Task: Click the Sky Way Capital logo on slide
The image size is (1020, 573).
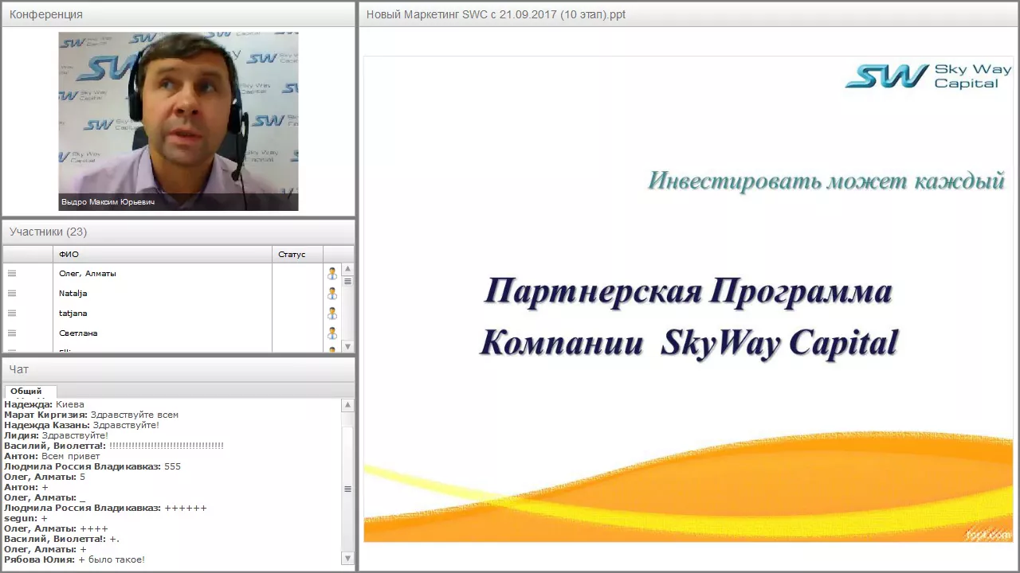Action: pos(928,76)
